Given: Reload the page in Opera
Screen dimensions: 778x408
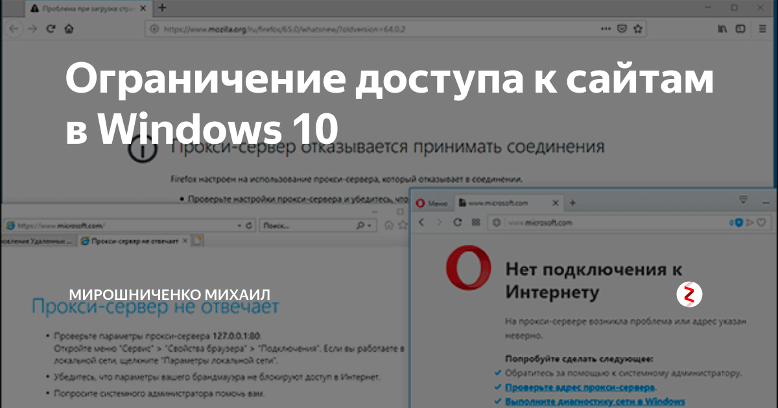Looking at the screenshot, I should [x=457, y=222].
